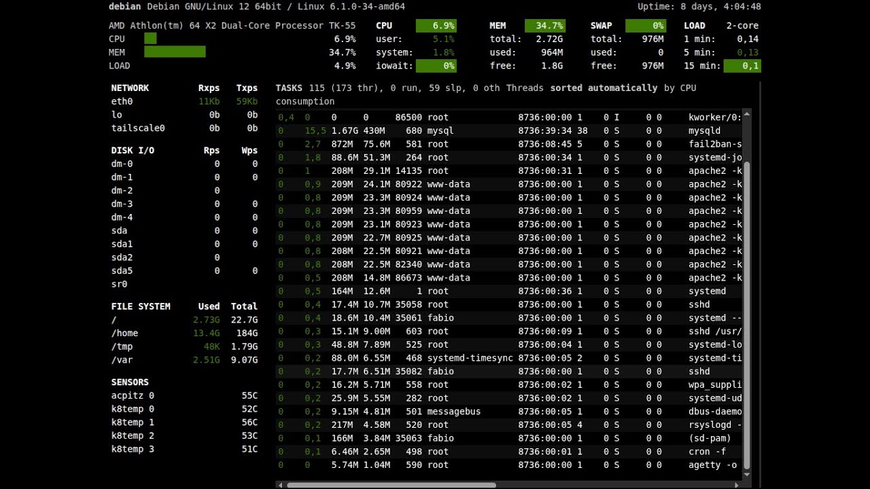Viewport: 870px width, 489px height.
Task: Select the sr0 disk row
Action: [184, 285]
